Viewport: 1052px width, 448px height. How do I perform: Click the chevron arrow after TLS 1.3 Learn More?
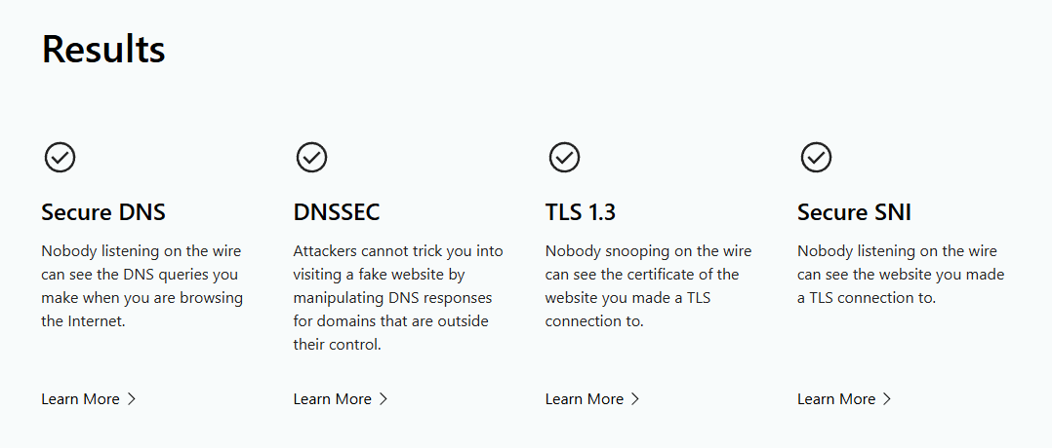(635, 398)
